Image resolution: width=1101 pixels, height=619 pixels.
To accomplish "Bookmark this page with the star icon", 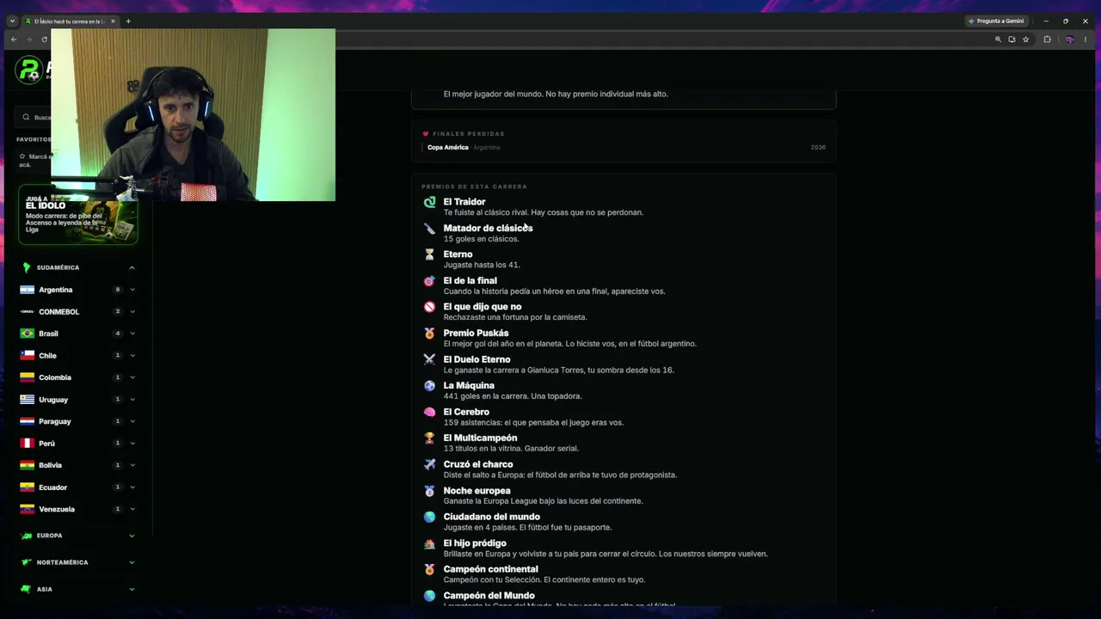I will click(x=1025, y=40).
